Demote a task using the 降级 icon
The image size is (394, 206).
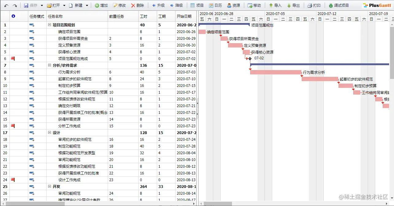click(x=176, y=5)
